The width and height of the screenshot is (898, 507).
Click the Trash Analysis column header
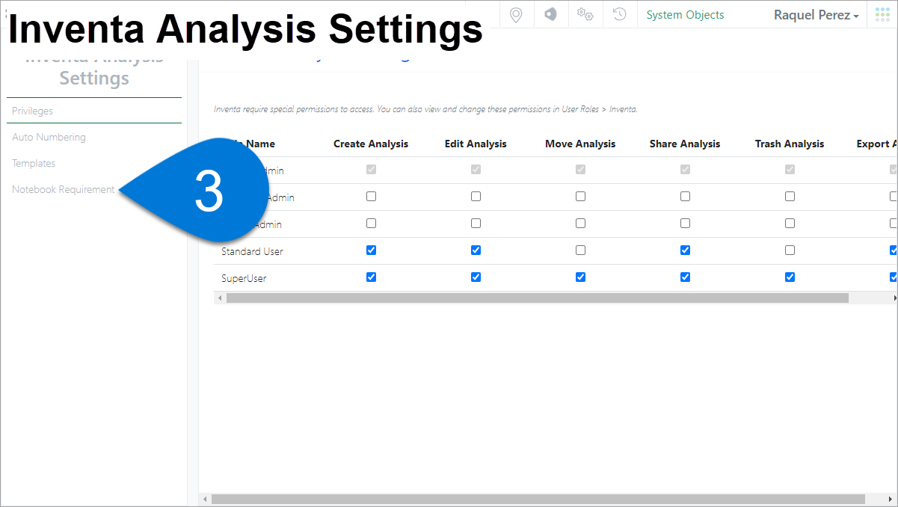[x=790, y=144]
